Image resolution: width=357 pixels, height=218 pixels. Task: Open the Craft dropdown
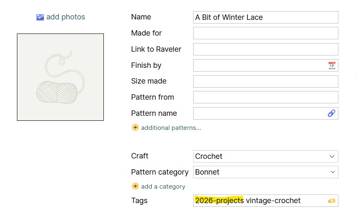pyautogui.click(x=265, y=156)
